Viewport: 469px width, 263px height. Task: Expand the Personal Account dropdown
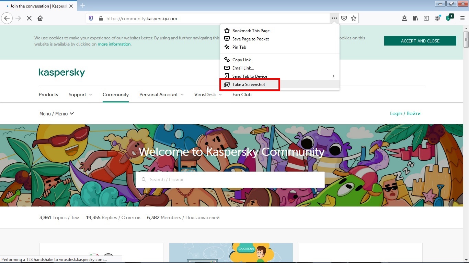click(x=161, y=95)
